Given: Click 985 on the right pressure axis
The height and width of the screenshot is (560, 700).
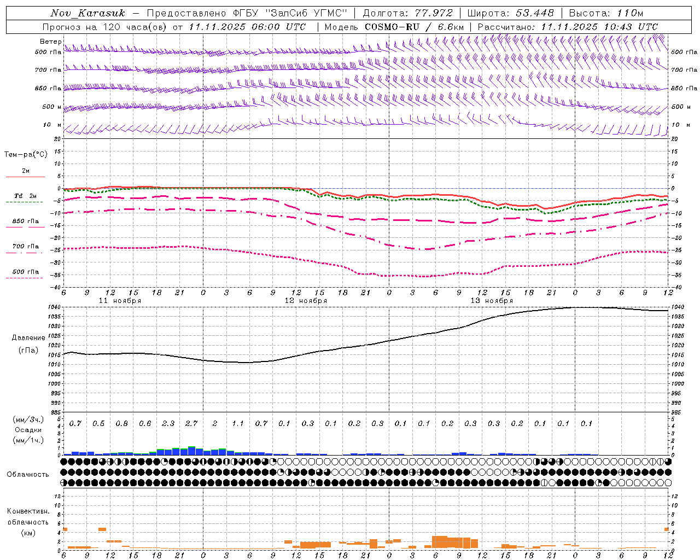Looking at the screenshot, I should click(x=677, y=412).
